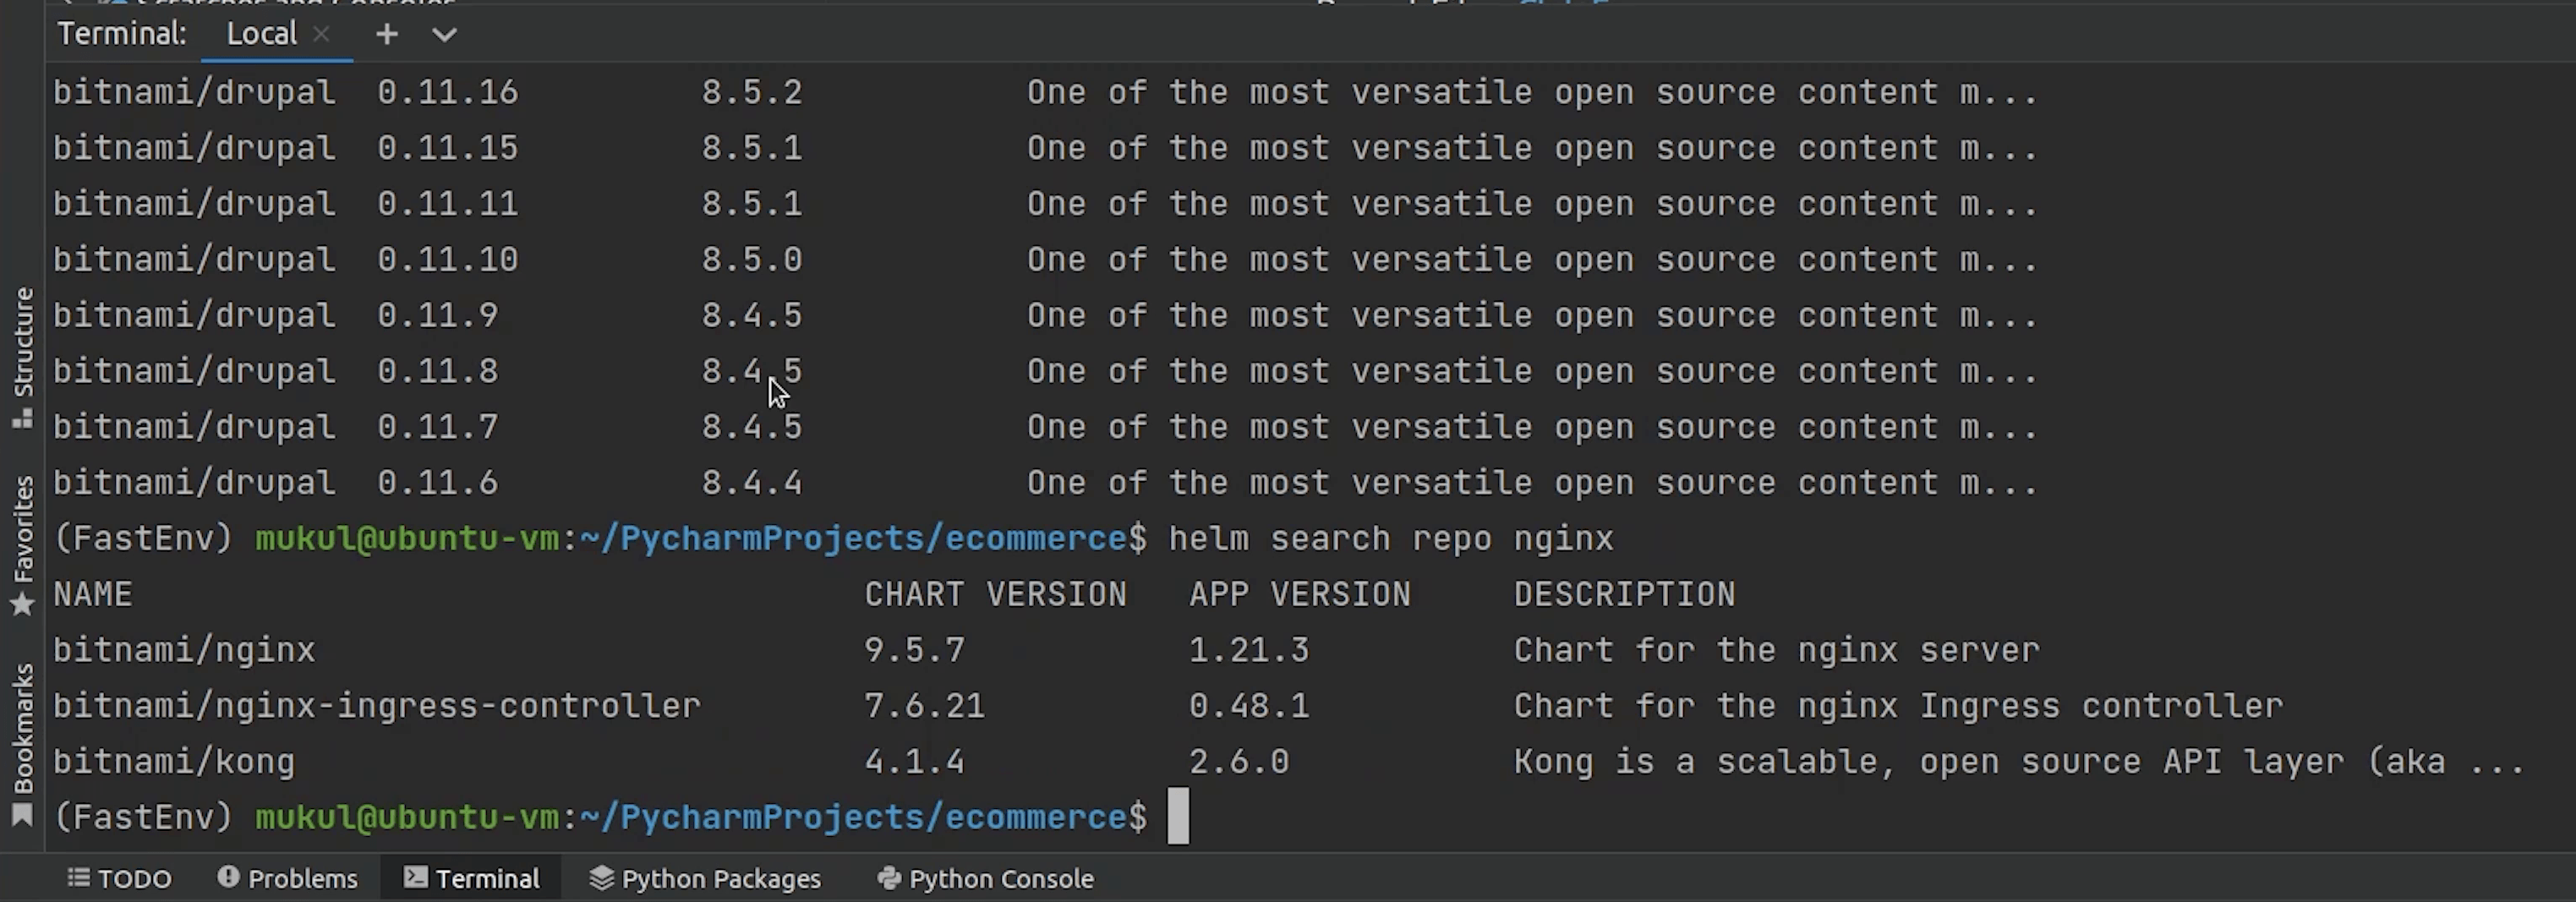The height and width of the screenshot is (902, 2576).
Task: Click the NAME column header
Action: pyautogui.click(x=93, y=595)
